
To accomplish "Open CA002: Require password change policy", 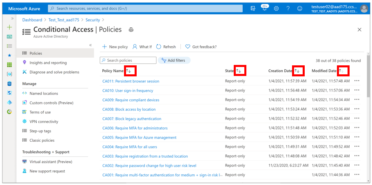I will [149, 165].
